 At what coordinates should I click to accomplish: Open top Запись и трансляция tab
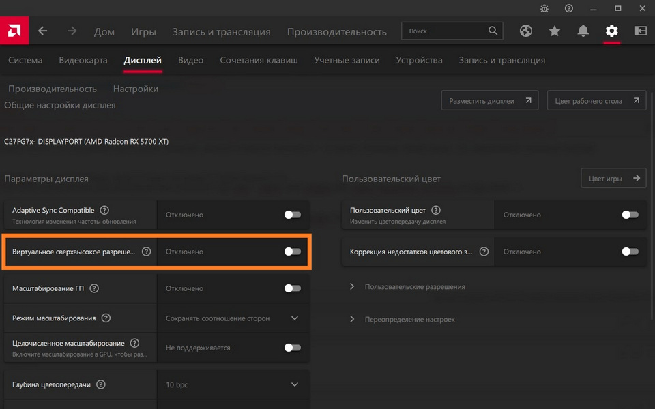coord(221,32)
